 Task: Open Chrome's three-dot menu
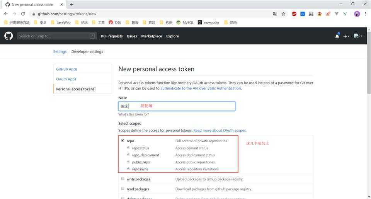365,14
